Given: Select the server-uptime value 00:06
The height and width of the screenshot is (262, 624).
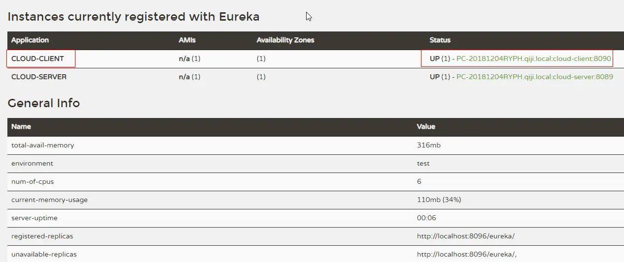Looking at the screenshot, I should click(426, 218).
